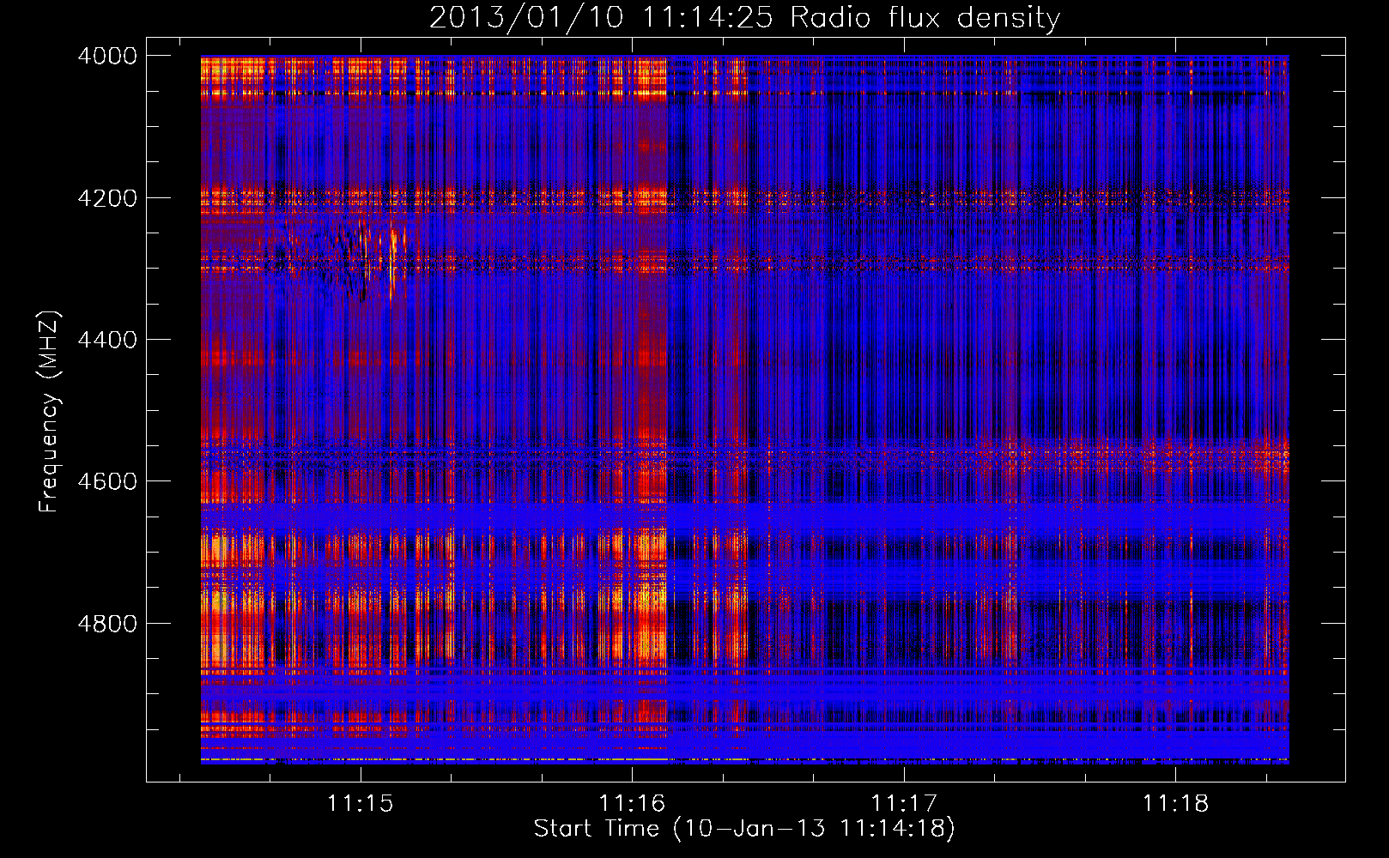
Task: Click the 11:15 time axis label
Action: pos(361,803)
